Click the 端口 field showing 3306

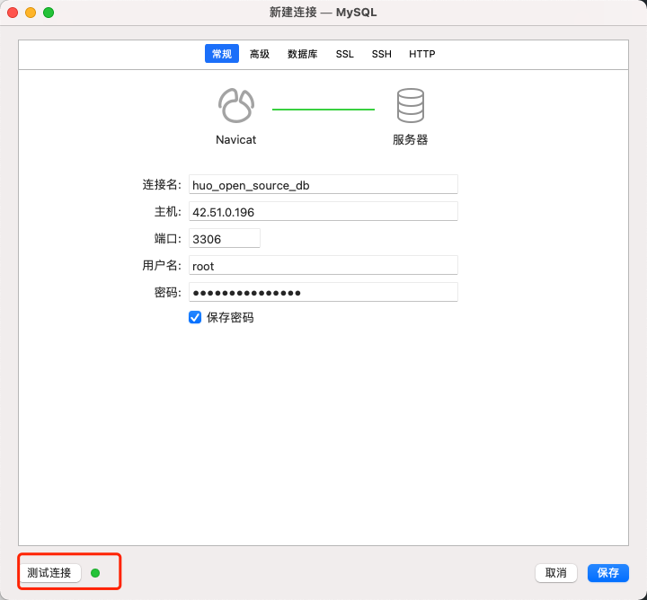click(x=225, y=238)
